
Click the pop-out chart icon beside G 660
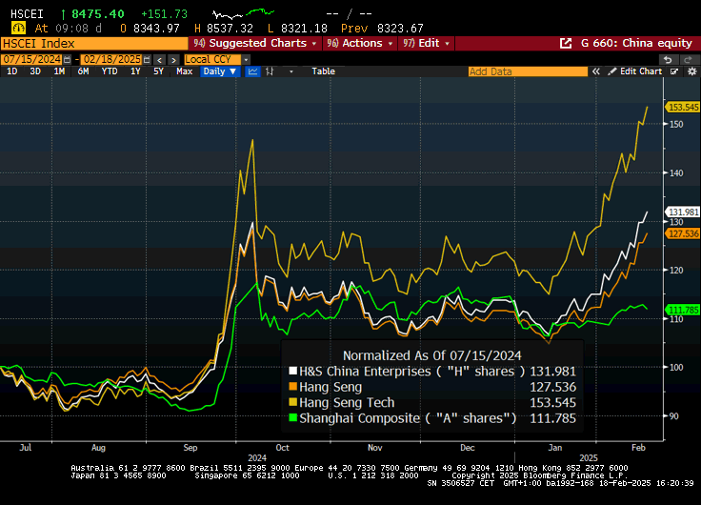566,44
